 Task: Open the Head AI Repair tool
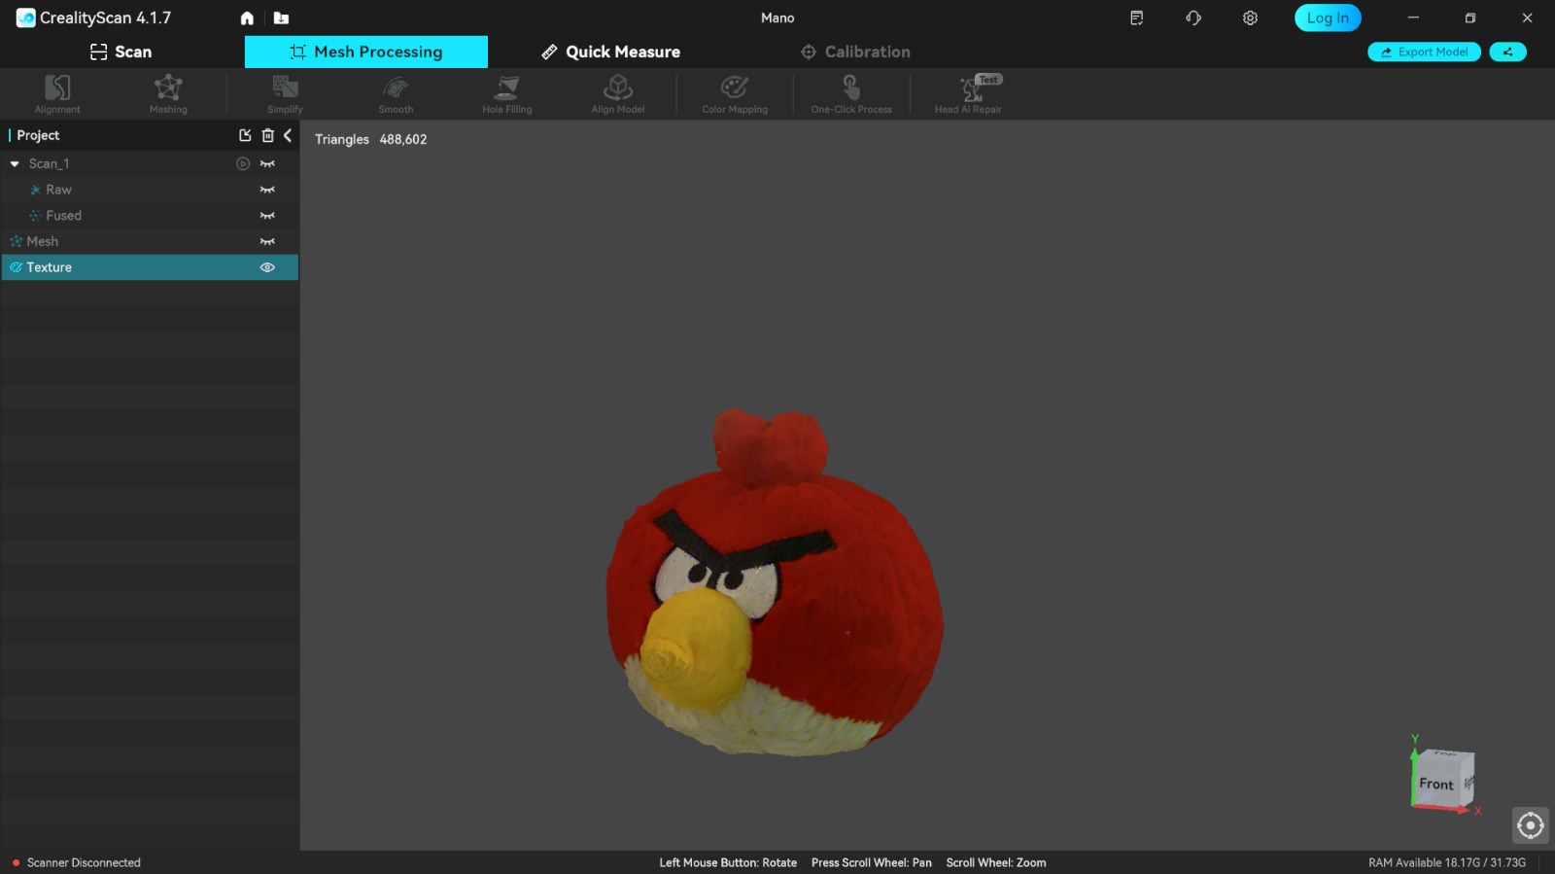coord(968,94)
